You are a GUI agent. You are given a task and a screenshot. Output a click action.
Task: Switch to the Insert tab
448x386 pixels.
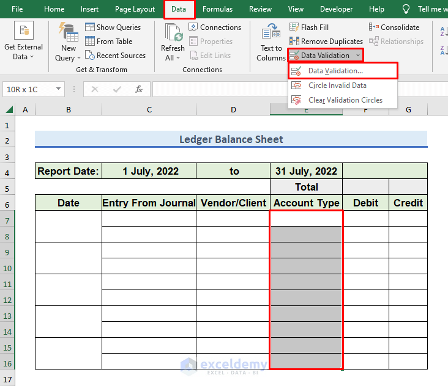coord(89,9)
